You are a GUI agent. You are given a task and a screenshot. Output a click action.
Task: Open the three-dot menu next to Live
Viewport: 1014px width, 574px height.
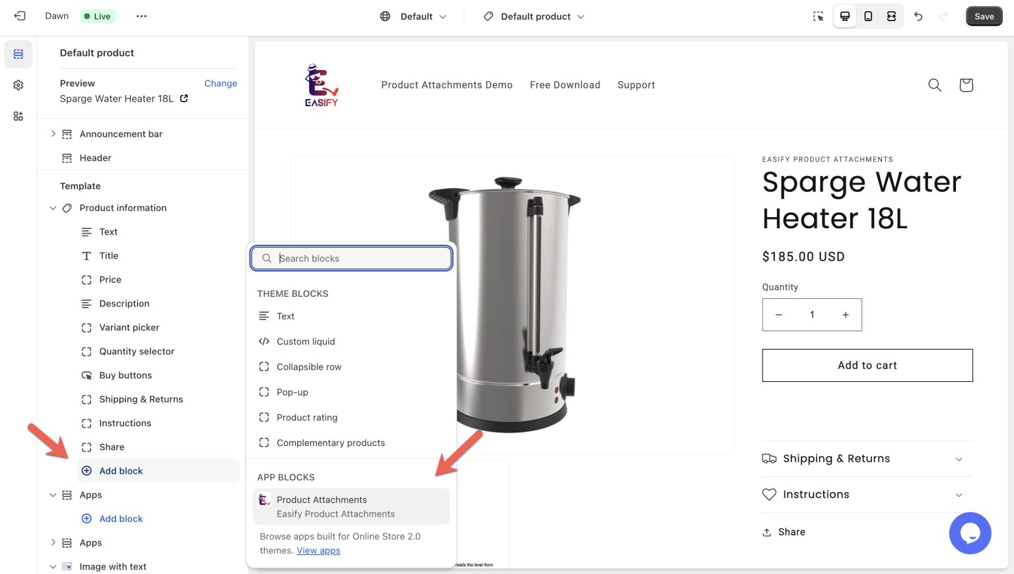coord(141,16)
